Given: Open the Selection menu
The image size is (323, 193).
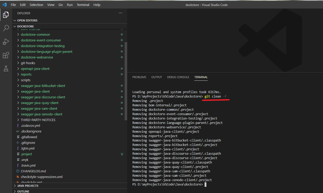Looking at the screenshot, I should point(36,5).
